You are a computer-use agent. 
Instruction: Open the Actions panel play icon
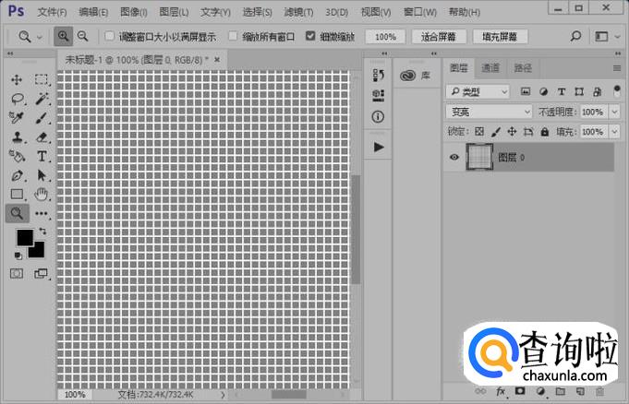379,147
